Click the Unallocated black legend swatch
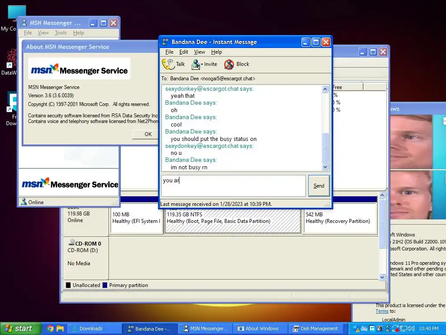Viewport: 446px width, 335px height. [x=68, y=285]
